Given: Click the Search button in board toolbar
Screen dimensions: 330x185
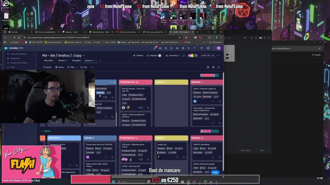Looking at the screenshot, I should point(47,67).
